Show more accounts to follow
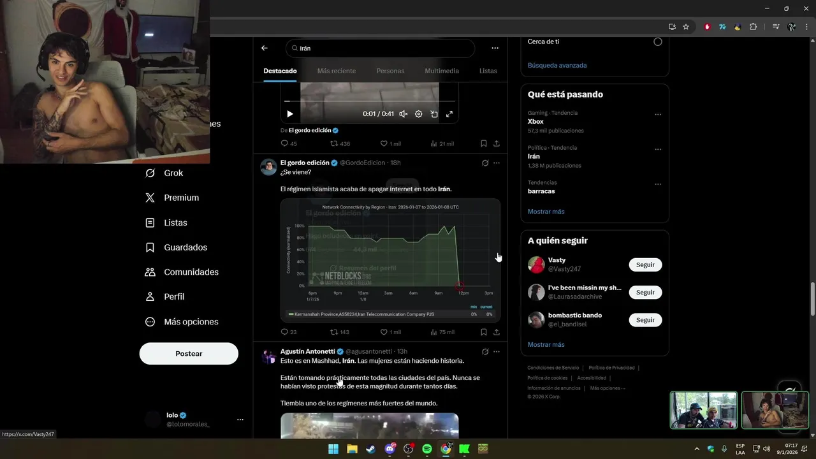 coord(546,345)
